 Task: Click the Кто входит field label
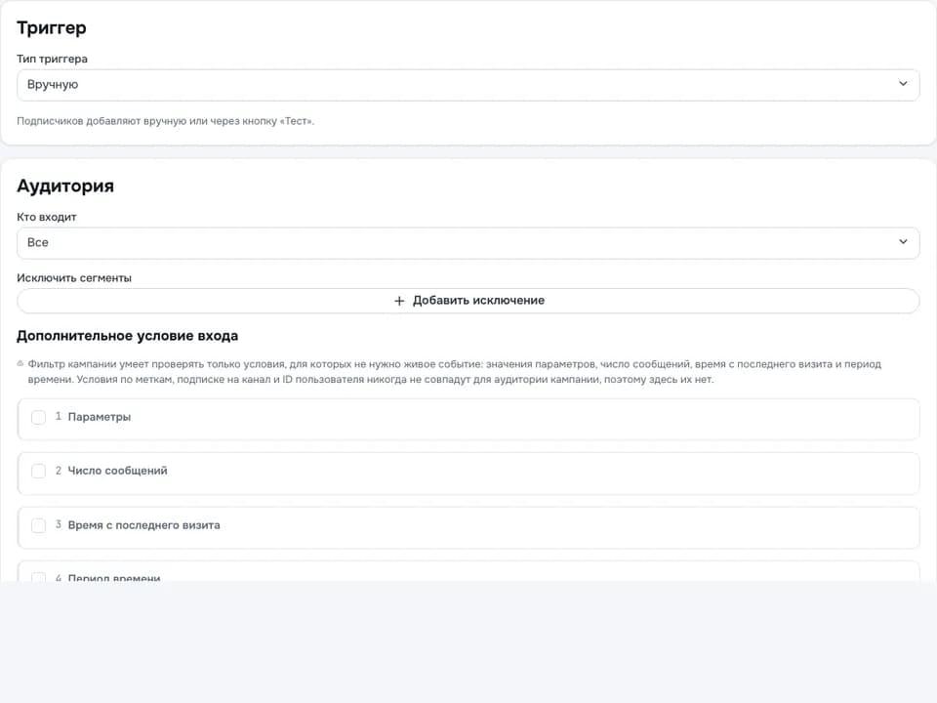[47, 217]
